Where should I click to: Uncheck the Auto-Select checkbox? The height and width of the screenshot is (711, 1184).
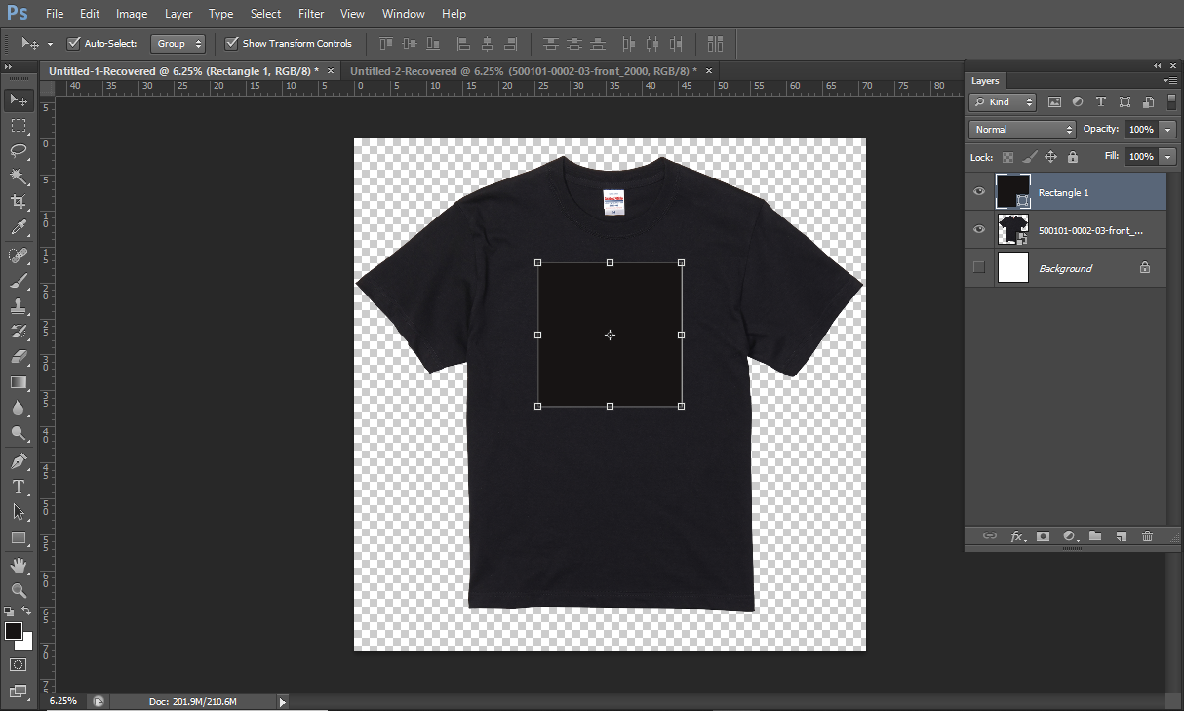tap(73, 43)
